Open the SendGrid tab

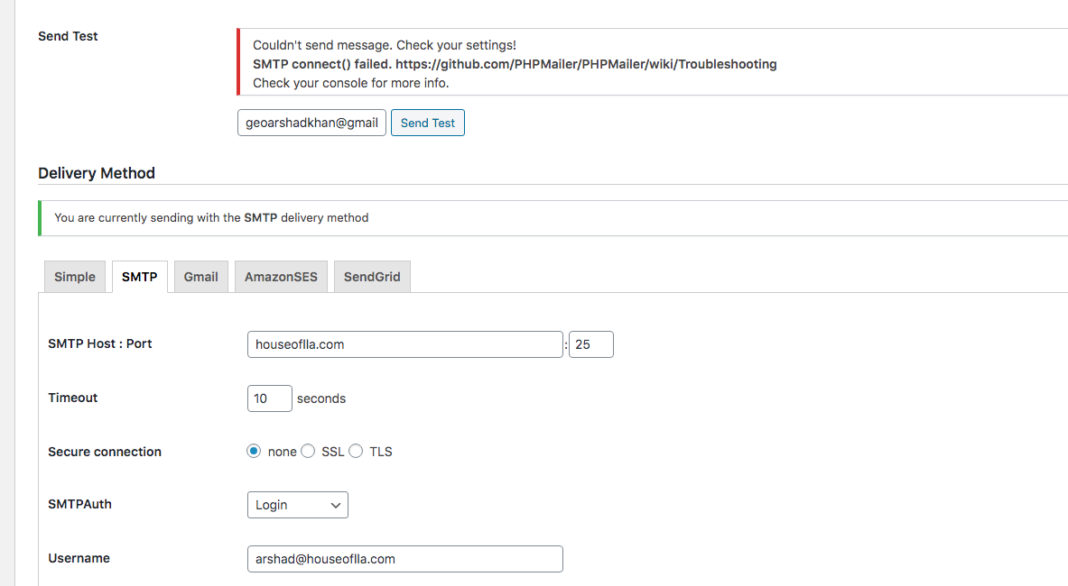pyautogui.click(x=372, y=277)
